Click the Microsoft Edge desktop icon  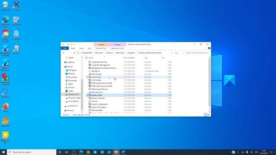tap(6, 21)
